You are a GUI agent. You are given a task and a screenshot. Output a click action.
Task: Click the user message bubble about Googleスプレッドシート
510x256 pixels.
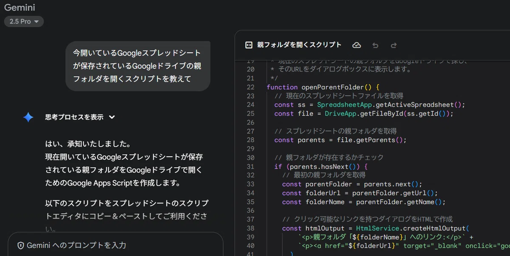point(138,66)
